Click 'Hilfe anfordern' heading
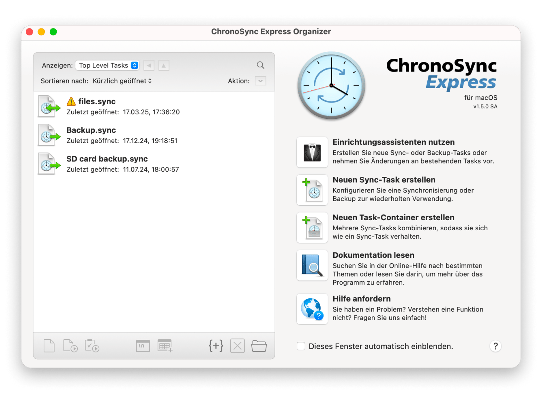The height and width of the screenshot is (396, 542). 362,299
